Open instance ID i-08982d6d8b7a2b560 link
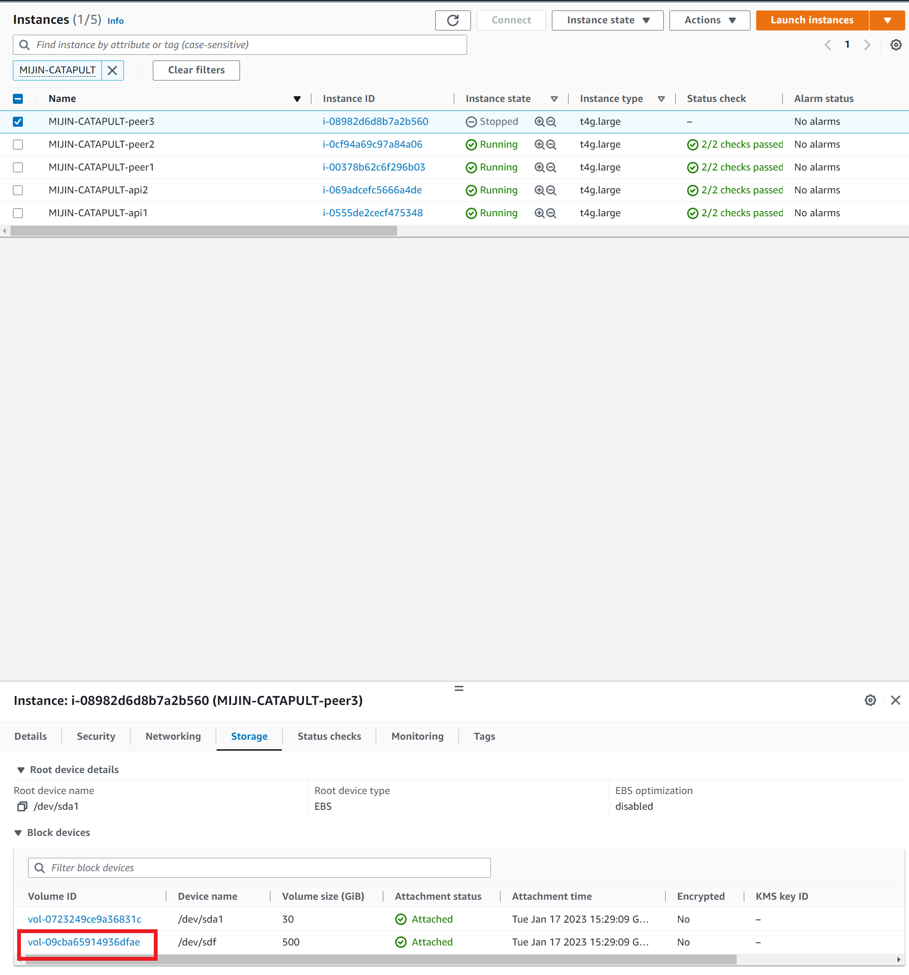Image resolution: width=909 pixels, height=975 pixels. (x=375, y=121)
